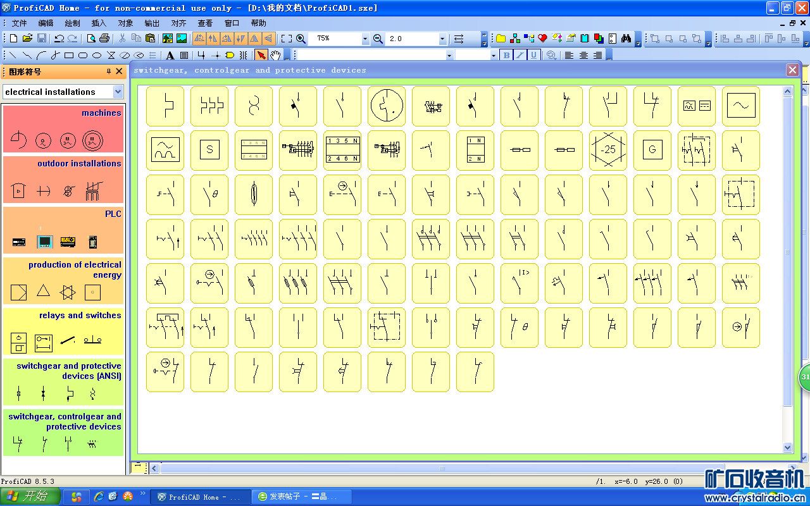The width and height of the screenshot is (810, 506).
Task: Choose the hexagon symbol labeled -25
Action: pos(608,150)
